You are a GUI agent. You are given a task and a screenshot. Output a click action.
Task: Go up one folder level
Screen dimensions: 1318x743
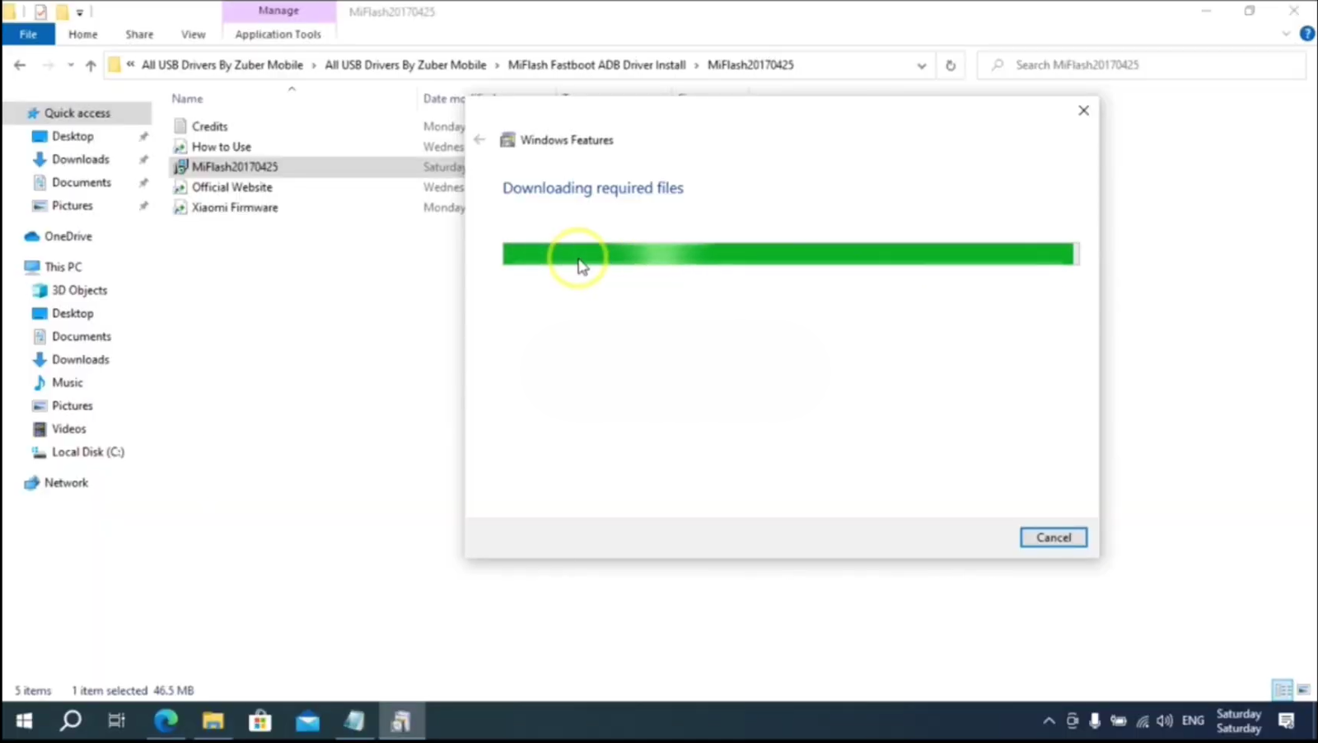coord(91,65)
